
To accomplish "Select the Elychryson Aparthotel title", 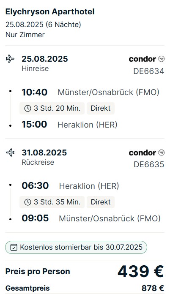I will click(50, 12).
